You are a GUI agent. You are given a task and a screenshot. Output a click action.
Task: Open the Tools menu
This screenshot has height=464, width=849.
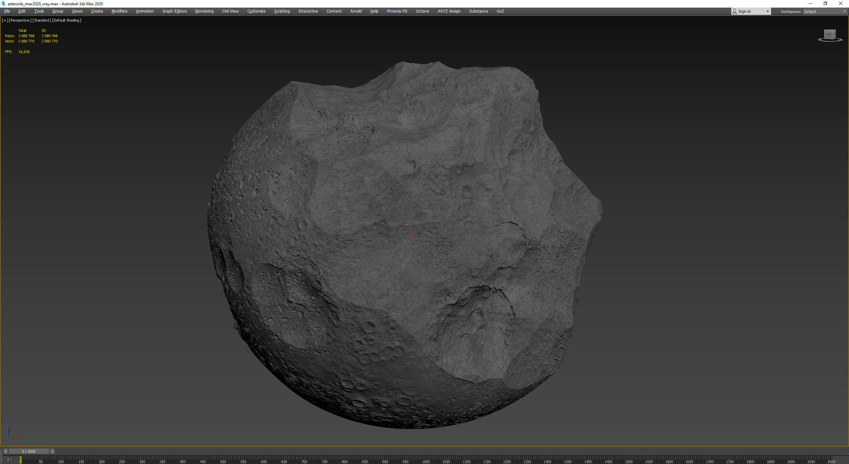click(39, 11)
